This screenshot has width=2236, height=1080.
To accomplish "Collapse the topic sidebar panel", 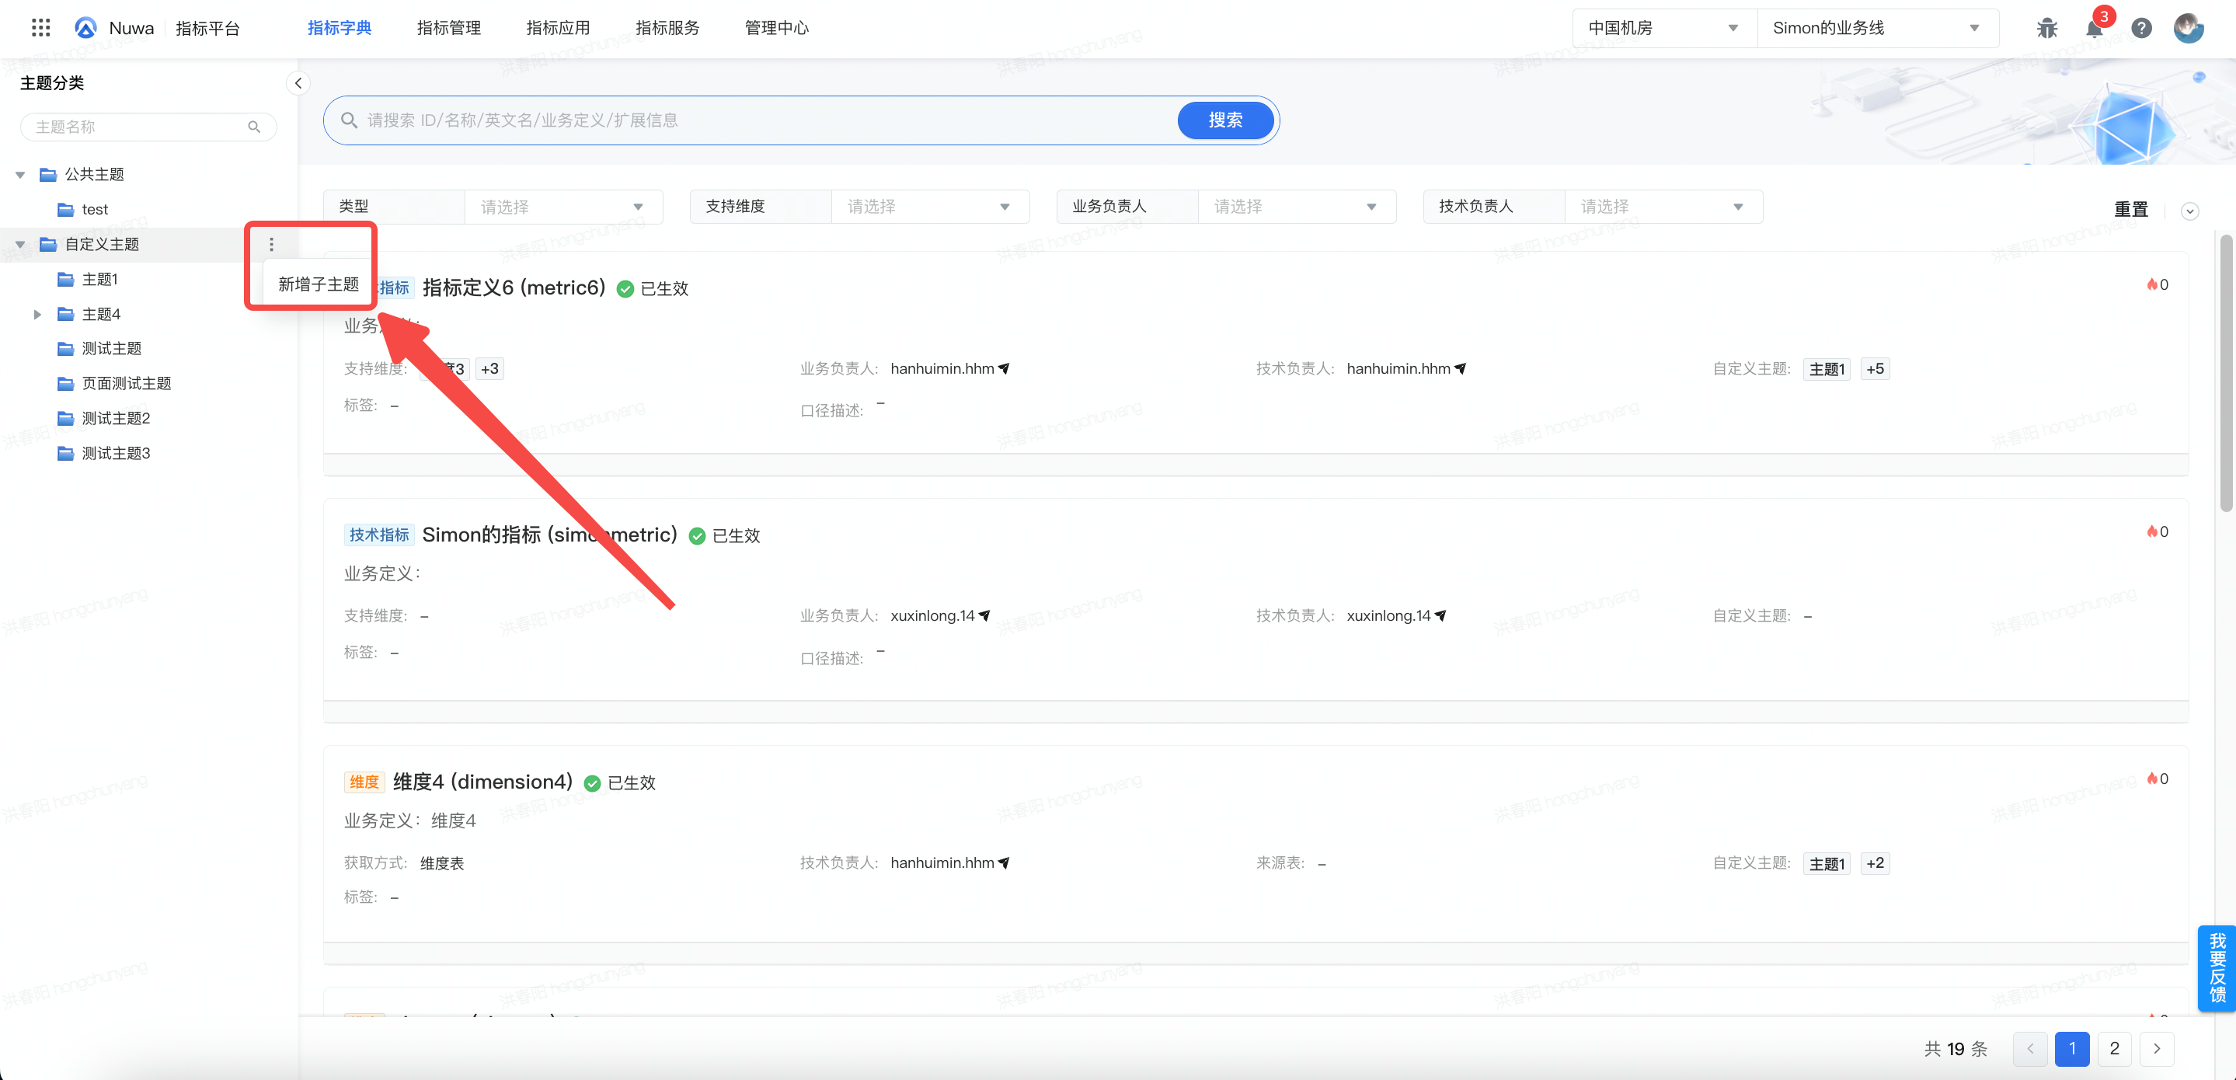I will [298, 83].
